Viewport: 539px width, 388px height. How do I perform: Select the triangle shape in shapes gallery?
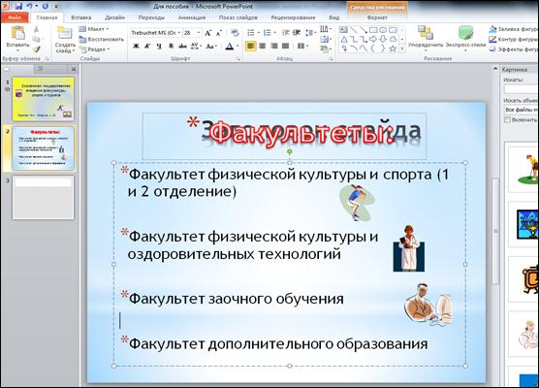point(344,40)
